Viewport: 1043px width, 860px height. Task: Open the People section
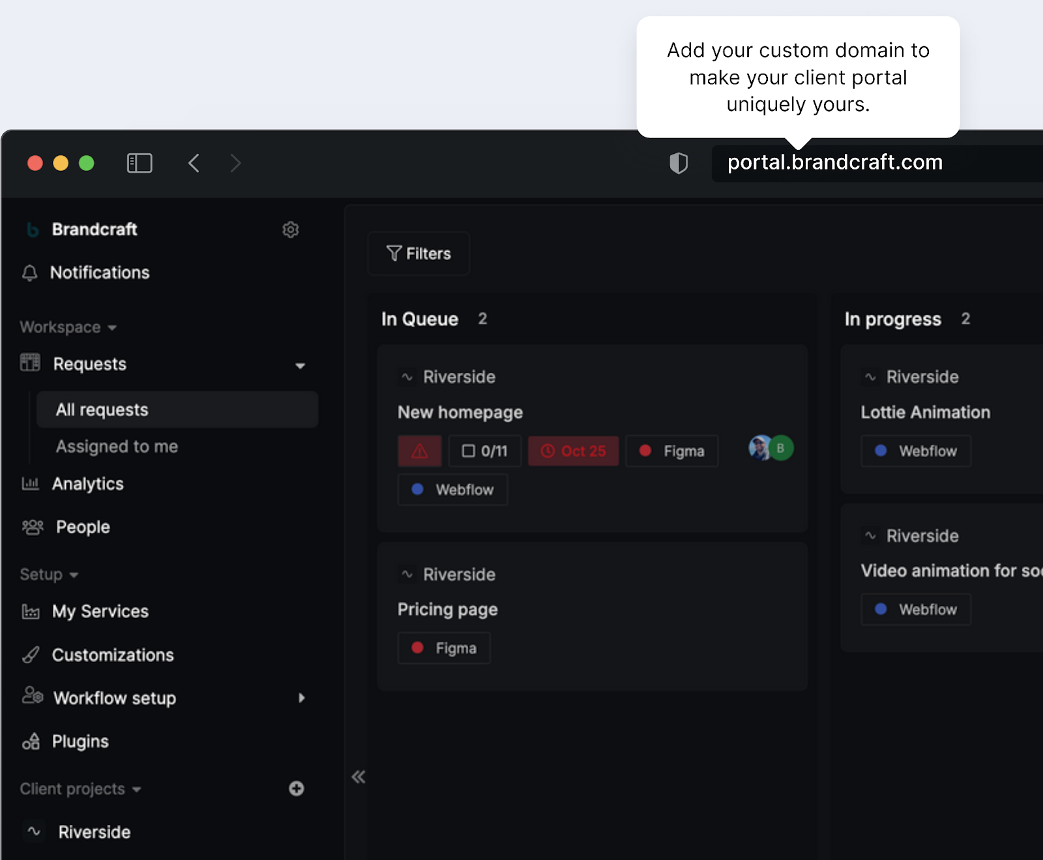(81, 527)
